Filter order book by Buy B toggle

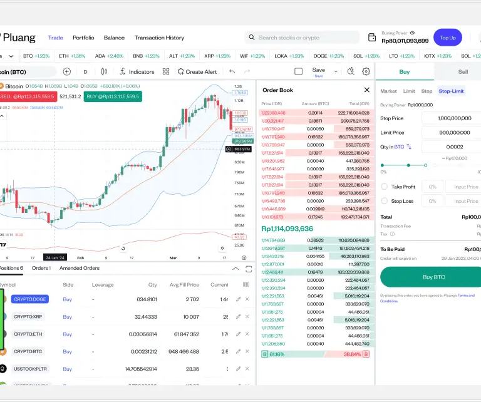coord(265,354)
